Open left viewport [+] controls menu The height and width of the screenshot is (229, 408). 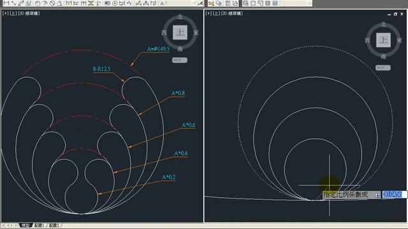[5, 13]
